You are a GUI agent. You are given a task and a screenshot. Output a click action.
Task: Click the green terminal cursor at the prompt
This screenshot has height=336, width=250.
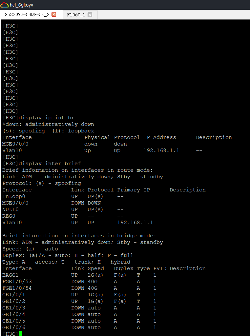pyautogui.click(x=20, y=334)
